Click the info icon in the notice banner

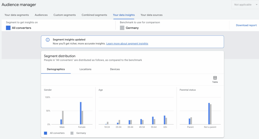(x=48, y=40)
